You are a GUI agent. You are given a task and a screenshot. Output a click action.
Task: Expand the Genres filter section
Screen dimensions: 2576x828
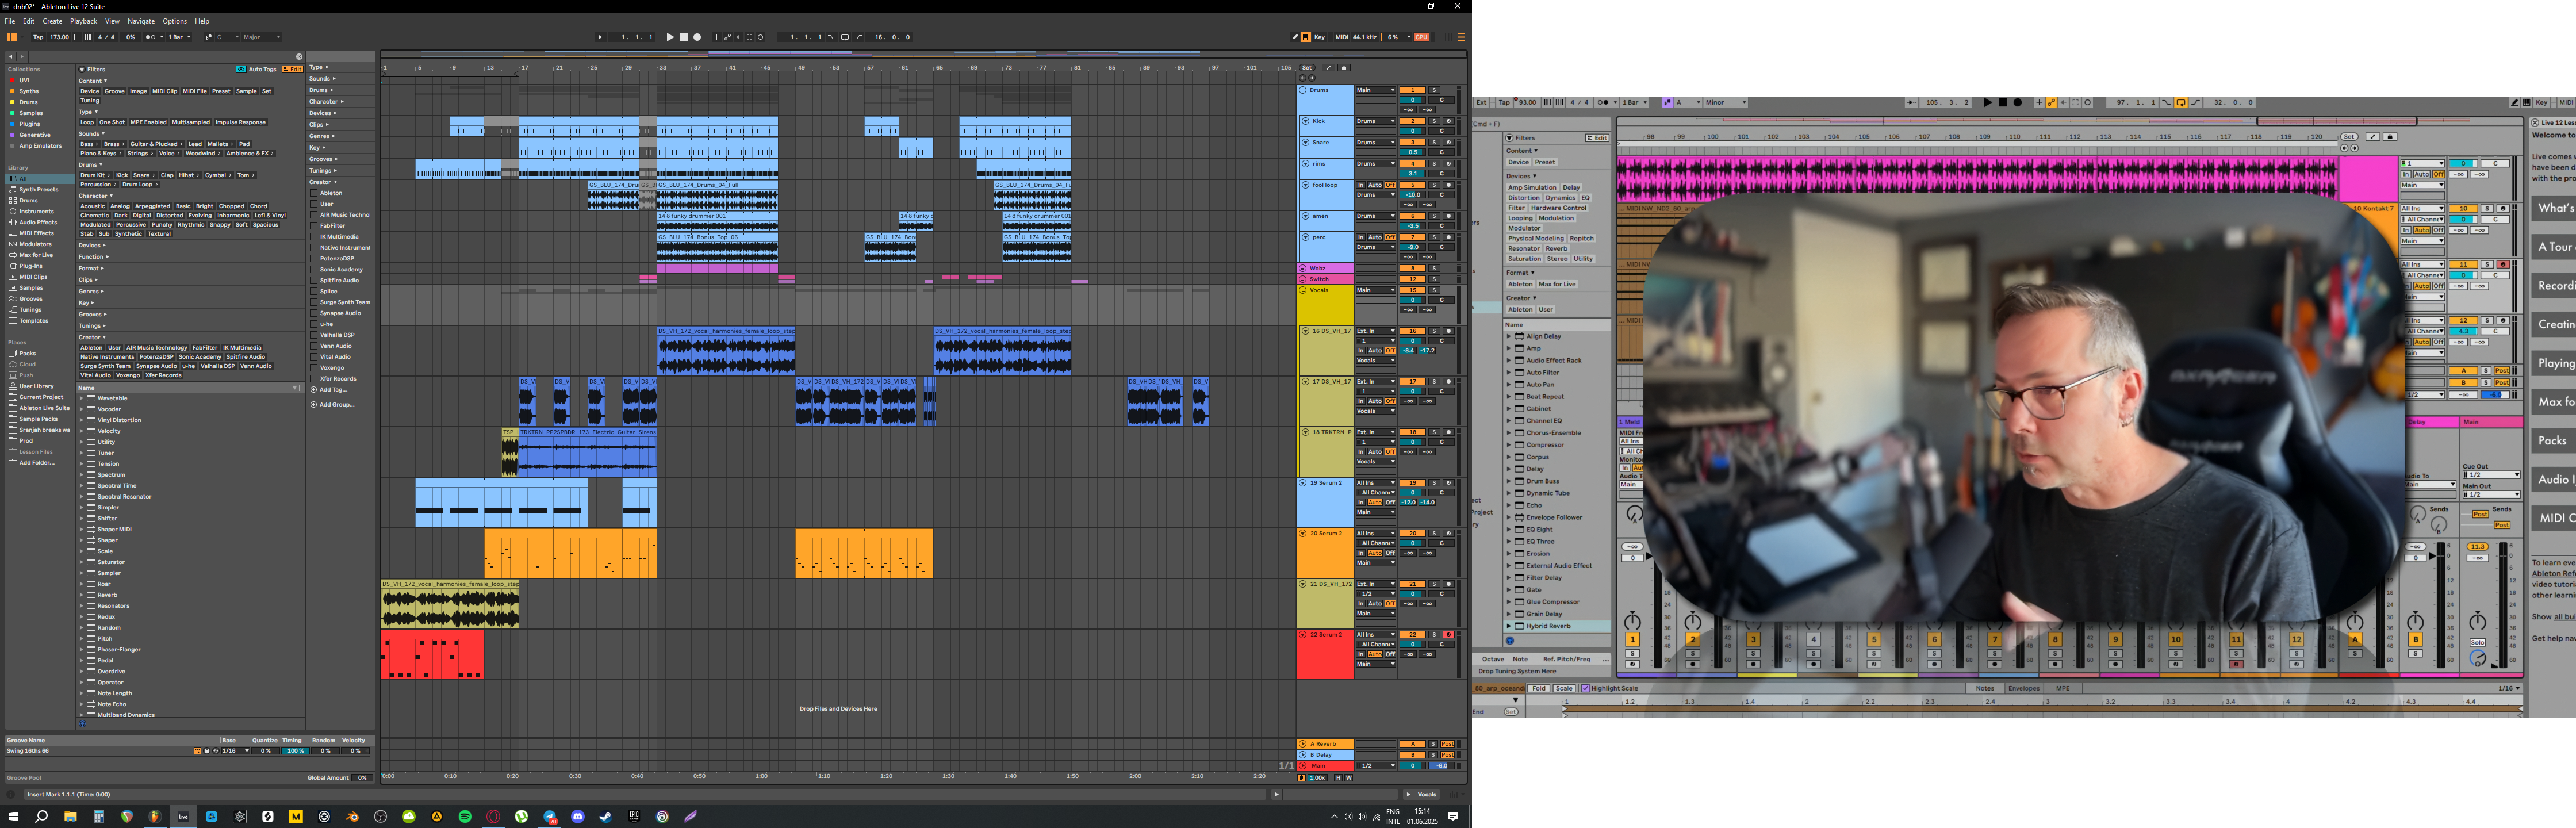coord(91,291)
